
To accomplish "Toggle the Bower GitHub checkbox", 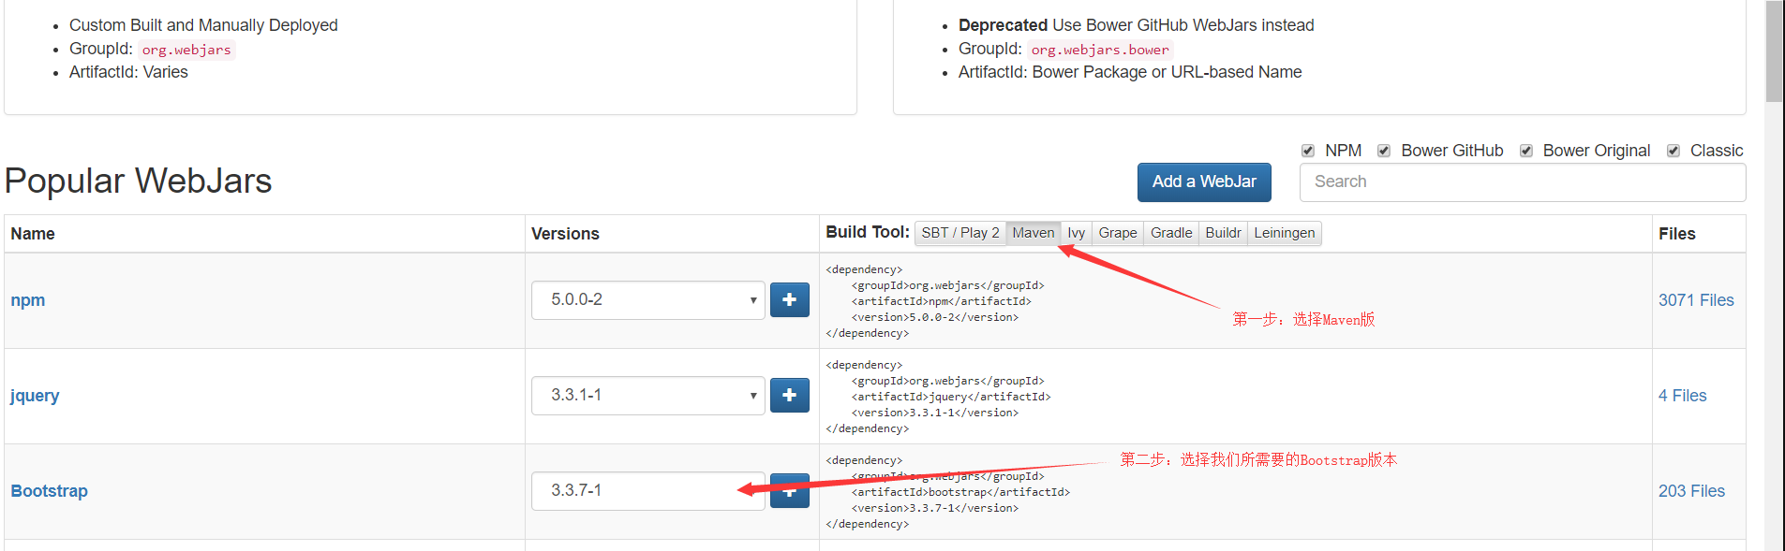I will (x=1384, y=151).
